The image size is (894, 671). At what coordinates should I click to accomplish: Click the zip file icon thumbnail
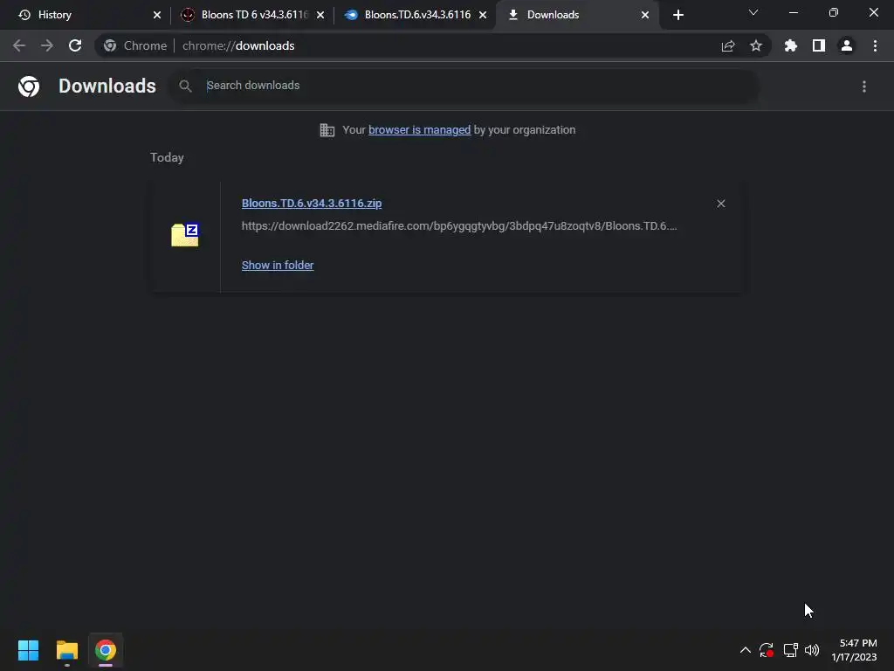pos(185,234)
